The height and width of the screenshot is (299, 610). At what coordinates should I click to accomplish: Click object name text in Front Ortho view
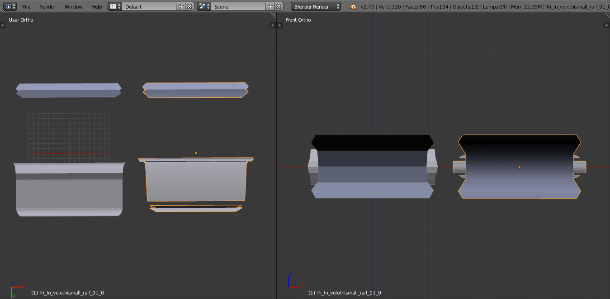click(x=345, y=293)
